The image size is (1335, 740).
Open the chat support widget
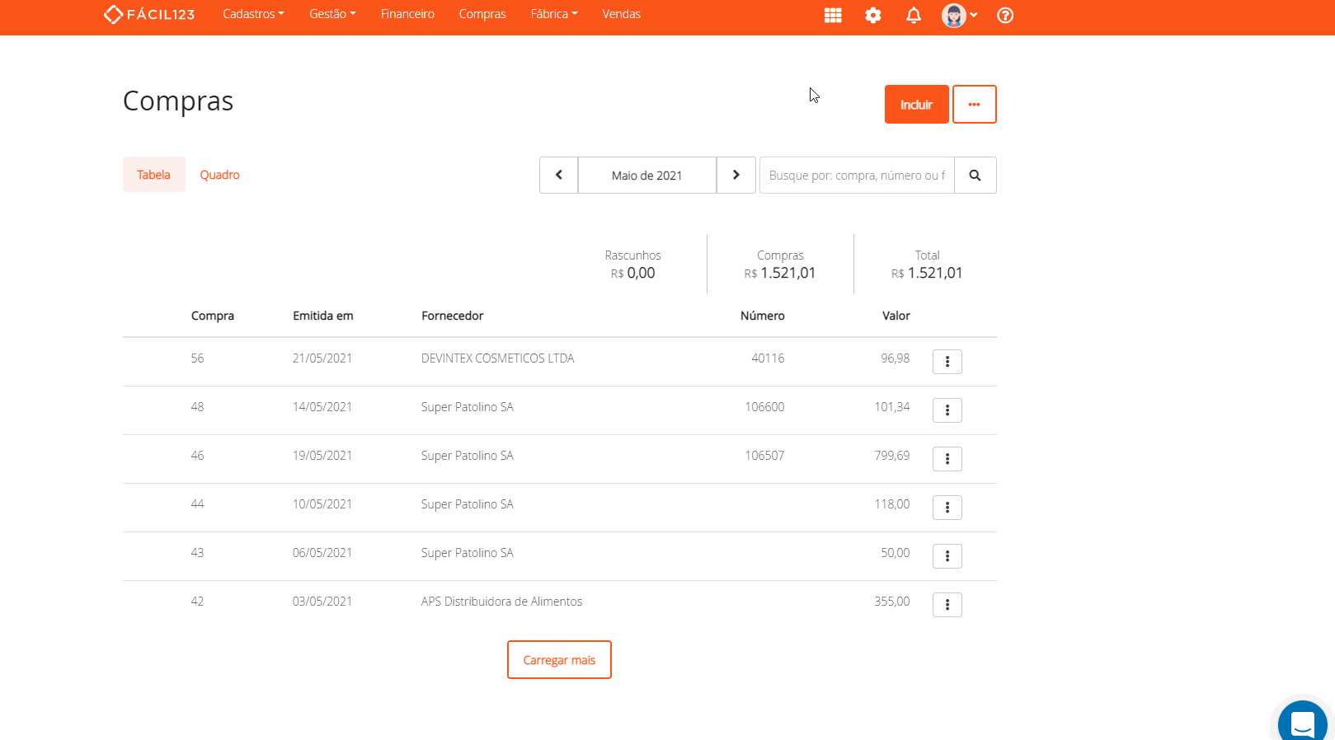tap(1302, 724)
